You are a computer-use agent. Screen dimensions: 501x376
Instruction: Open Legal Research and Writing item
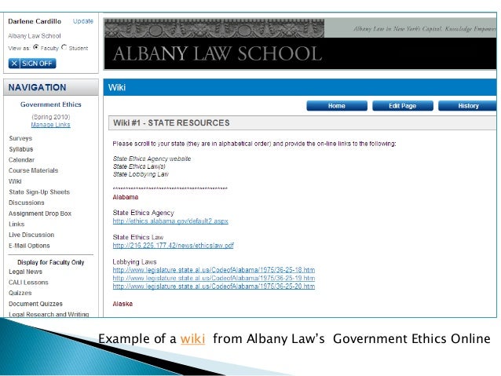click(x=49, y=314)
